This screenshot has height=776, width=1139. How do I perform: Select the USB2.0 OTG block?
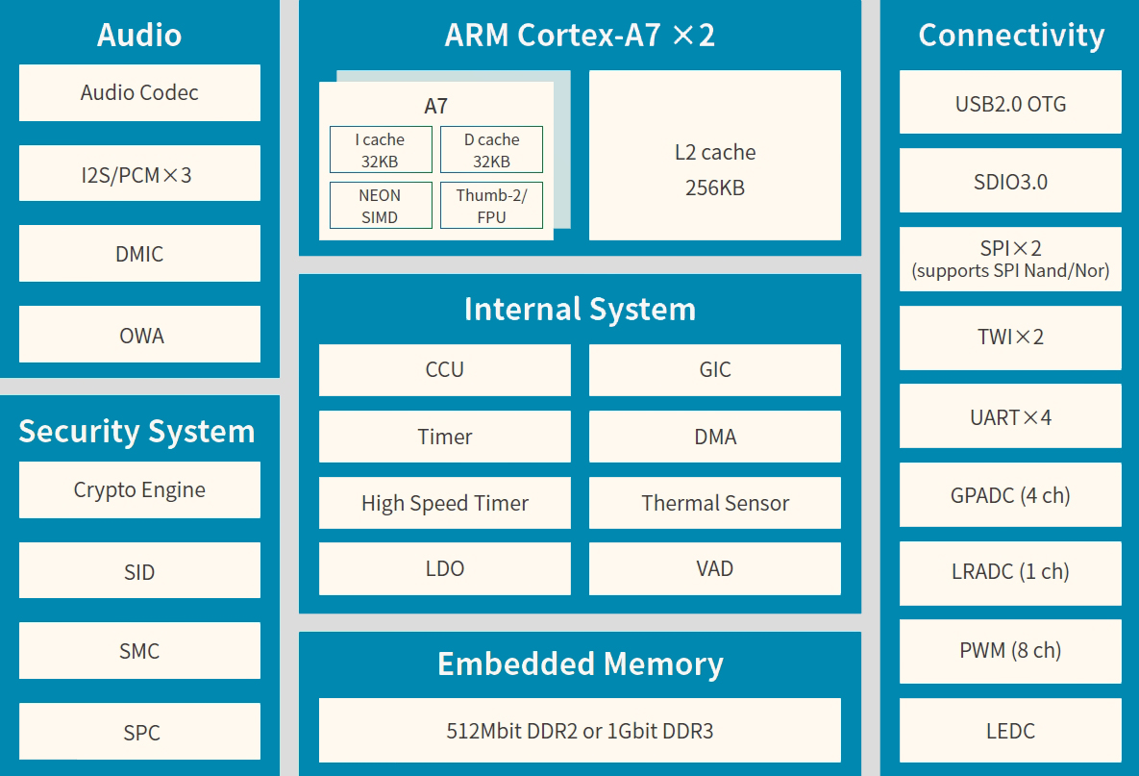1010,103
